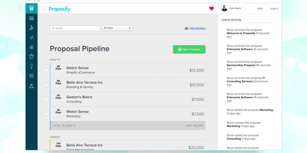Open the Watch Sense Marketing proposal
This screenshot has height=153, width=307.
78,112
